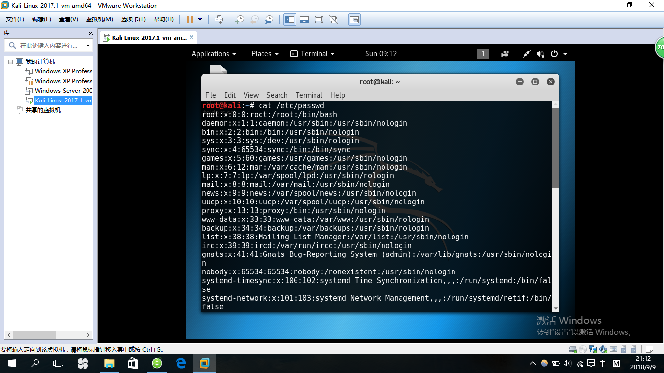Show the calendar via Sun 09:12 clock
This screenshot has height=373, width=664.
point(381,54)
